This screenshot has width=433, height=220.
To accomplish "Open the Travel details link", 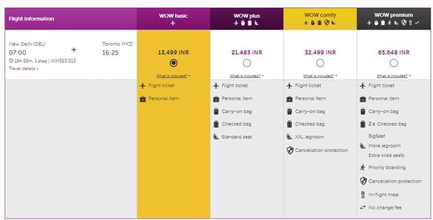I will coord(24,68).
